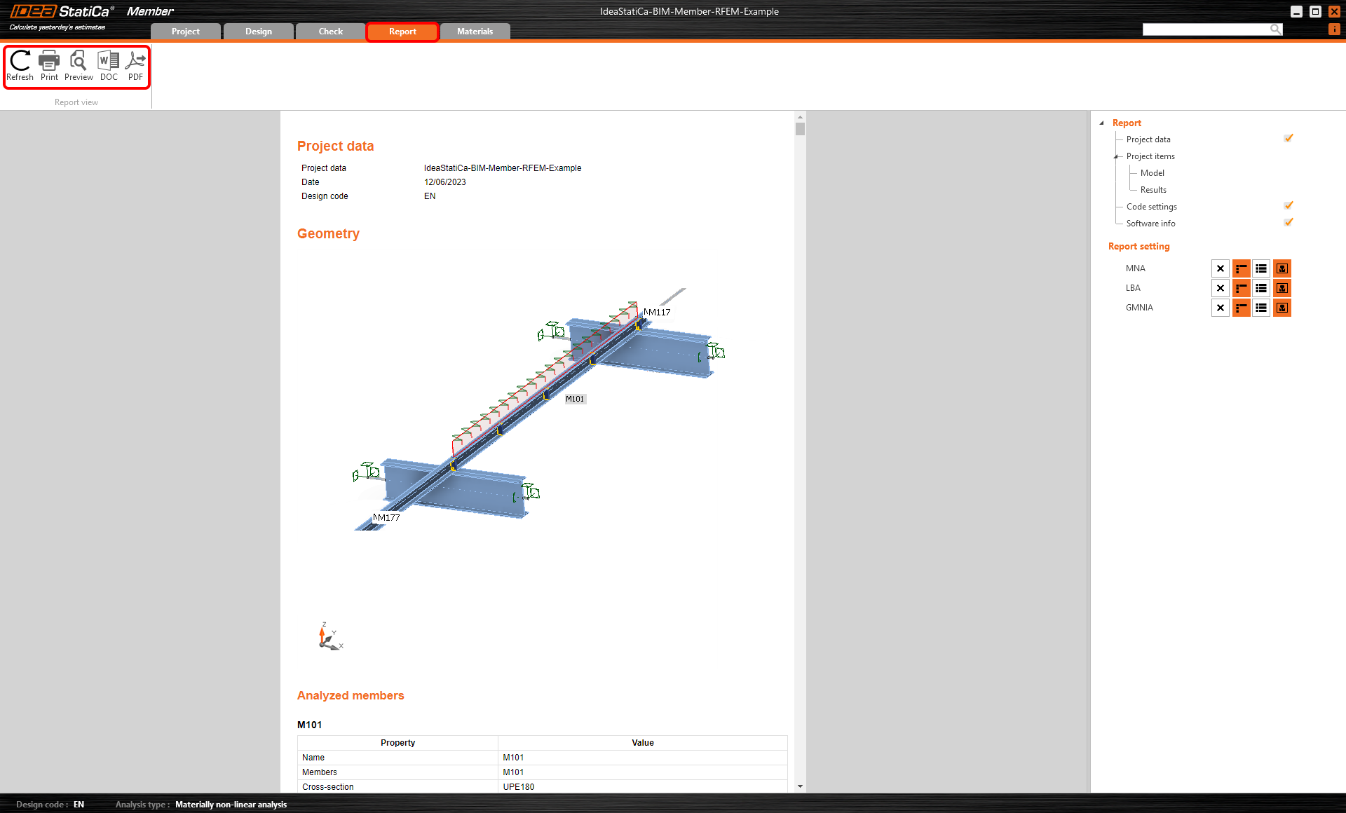Open the Materials tab
This screenshot has width=1346, height=813.
(x=475, y=32)
